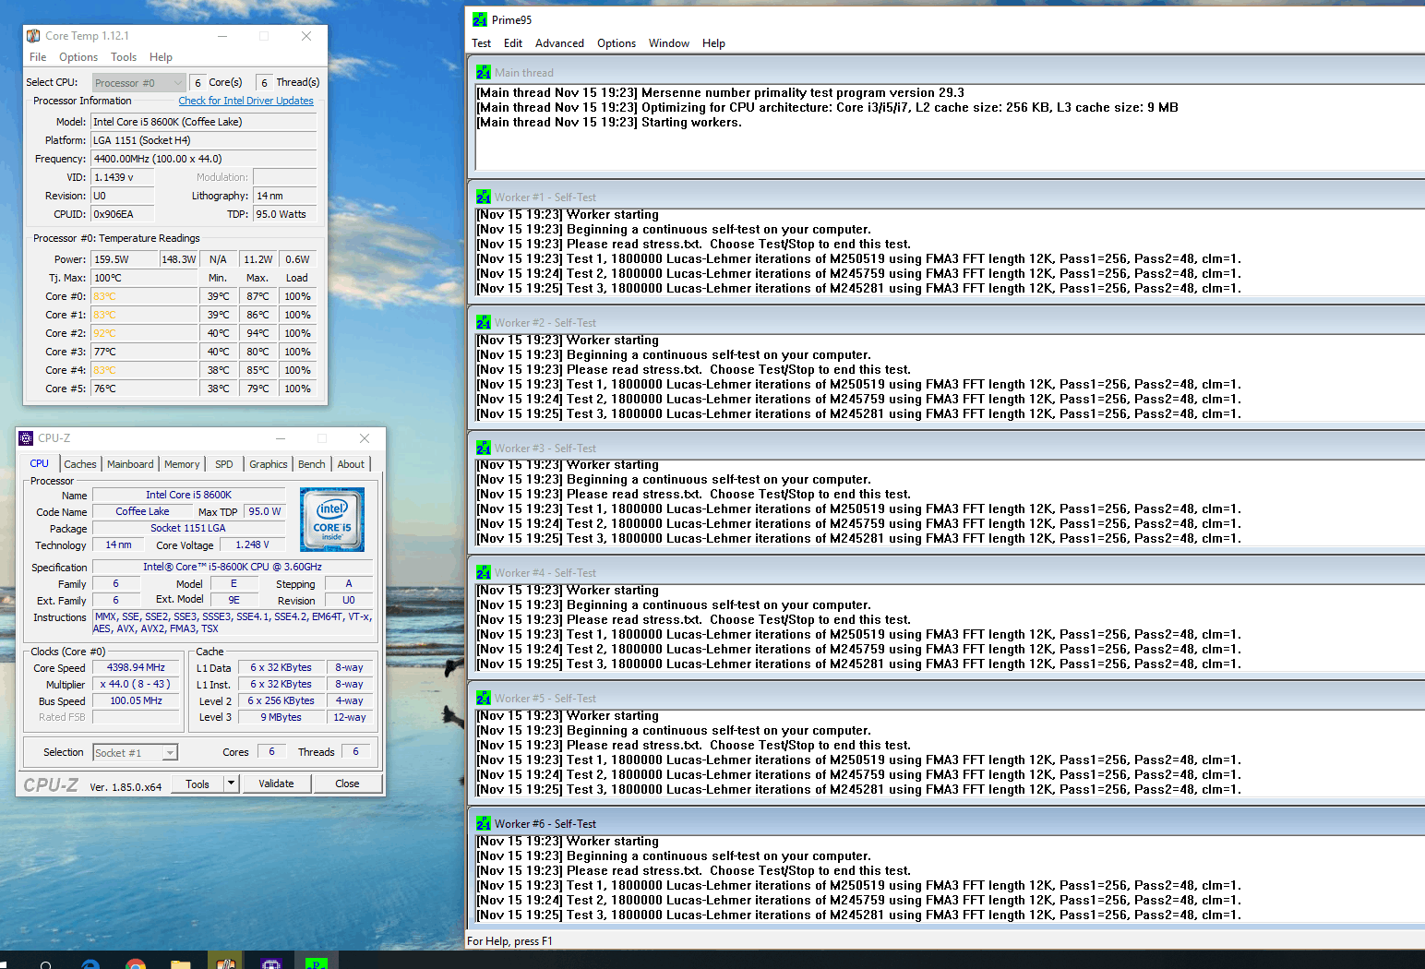Switch to the Mainboard tab in CPU-Z
This screenshot has width=1425, height=969.
click(130, 464)
